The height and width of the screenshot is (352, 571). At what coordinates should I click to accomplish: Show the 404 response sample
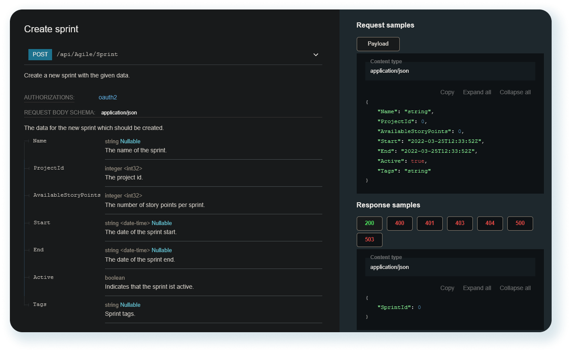[490, 223]
